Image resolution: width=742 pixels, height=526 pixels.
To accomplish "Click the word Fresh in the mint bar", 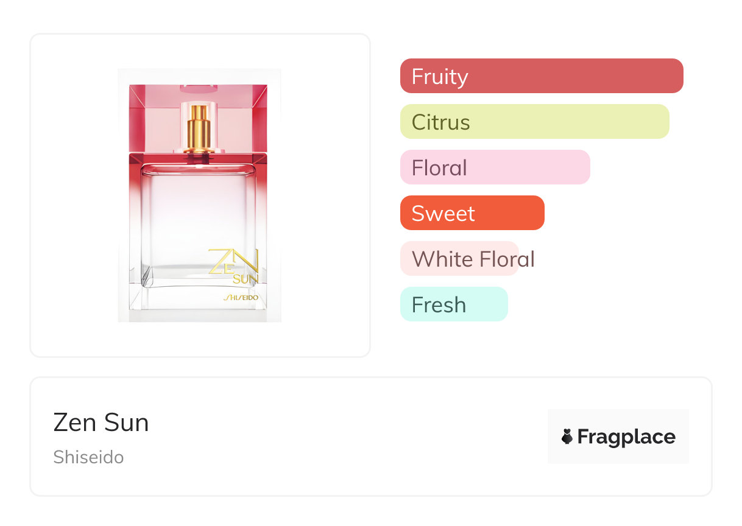I will click(x=439, y=305).
